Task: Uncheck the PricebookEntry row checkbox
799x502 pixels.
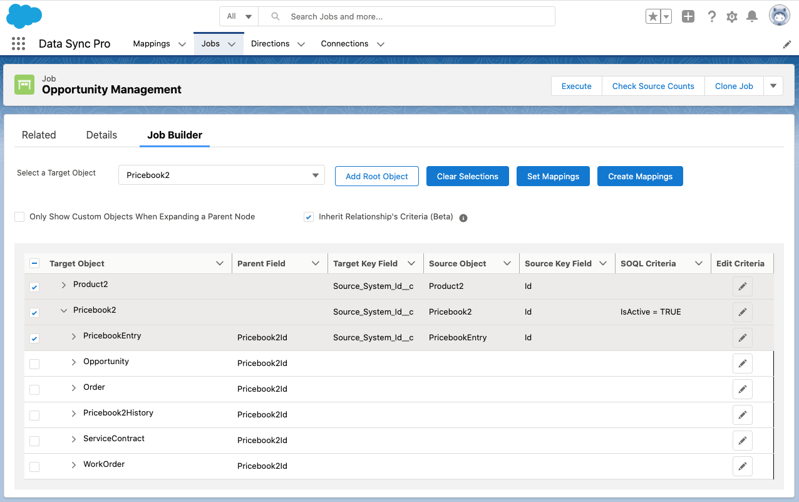Action: pos(34,338)
